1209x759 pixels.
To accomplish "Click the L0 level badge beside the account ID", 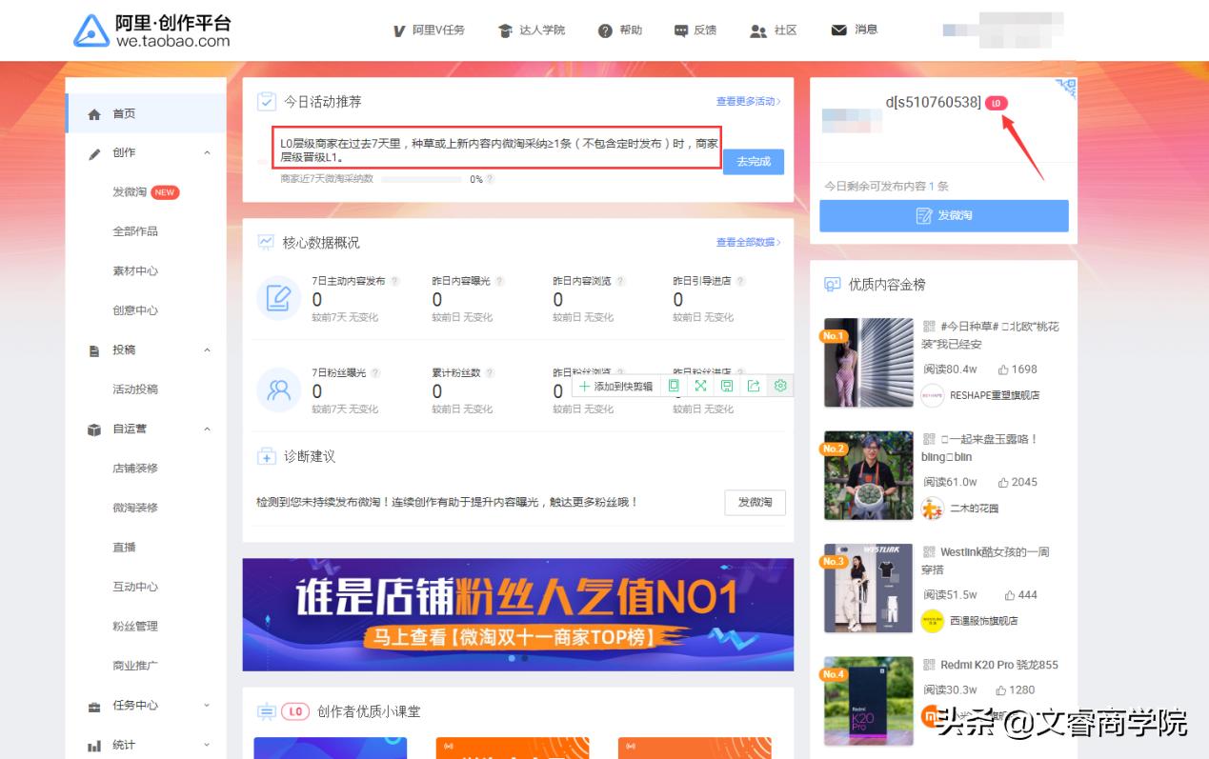I will 997,102.
